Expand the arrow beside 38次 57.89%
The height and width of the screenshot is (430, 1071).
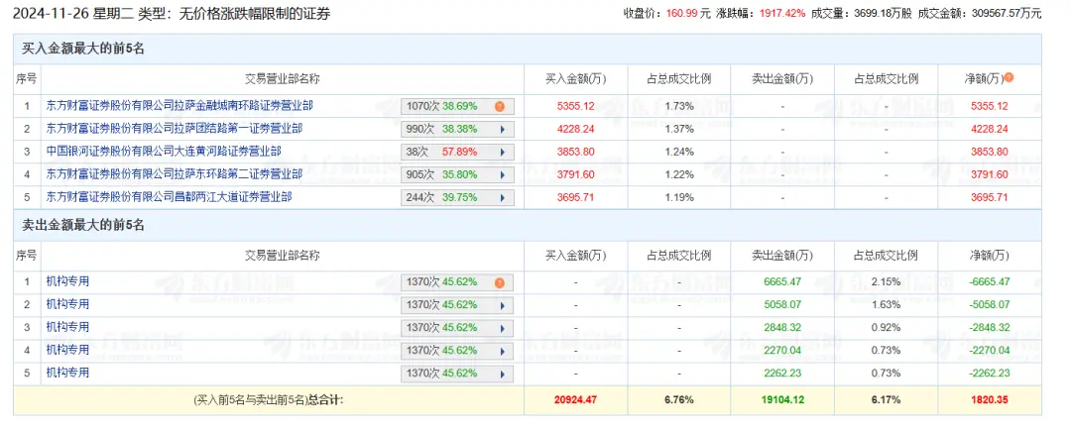tap(502, 152)
